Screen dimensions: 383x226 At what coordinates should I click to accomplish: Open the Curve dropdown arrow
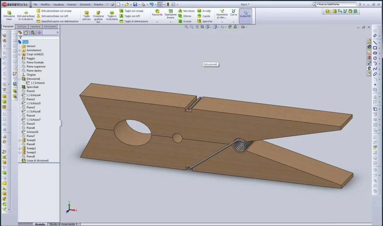[x=233, y=22]
